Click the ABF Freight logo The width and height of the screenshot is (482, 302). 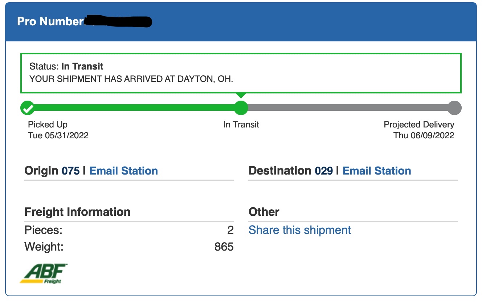tap(44, 273)
